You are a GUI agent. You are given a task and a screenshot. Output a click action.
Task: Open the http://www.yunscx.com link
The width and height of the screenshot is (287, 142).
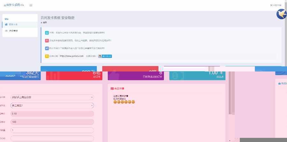(71, 56)
